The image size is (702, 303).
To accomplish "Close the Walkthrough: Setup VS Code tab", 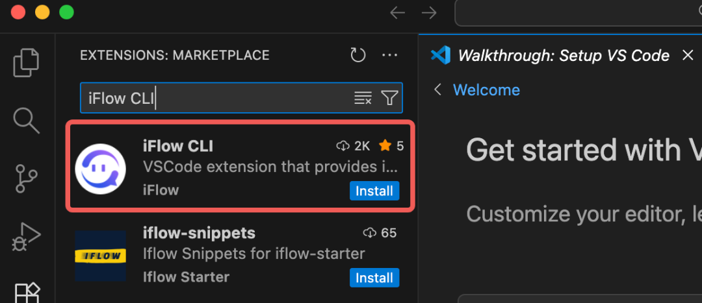I will (688, 55).
